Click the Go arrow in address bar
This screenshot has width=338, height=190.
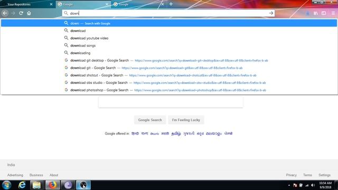point(271,13)
